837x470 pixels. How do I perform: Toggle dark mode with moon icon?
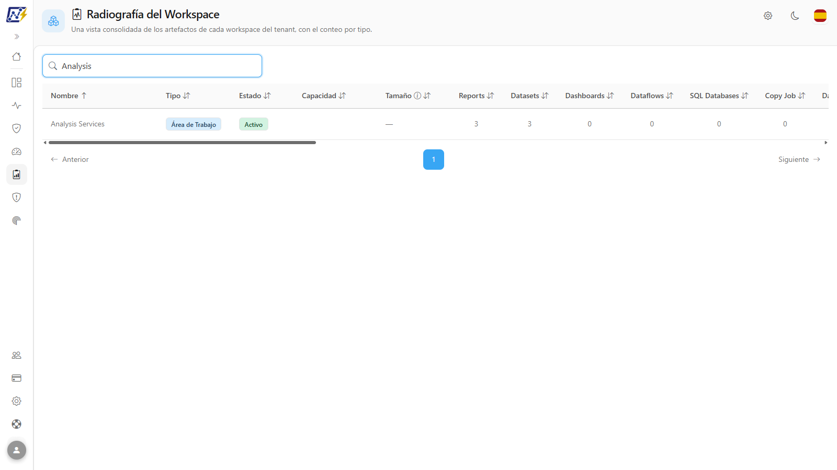(x=795, y=16)
